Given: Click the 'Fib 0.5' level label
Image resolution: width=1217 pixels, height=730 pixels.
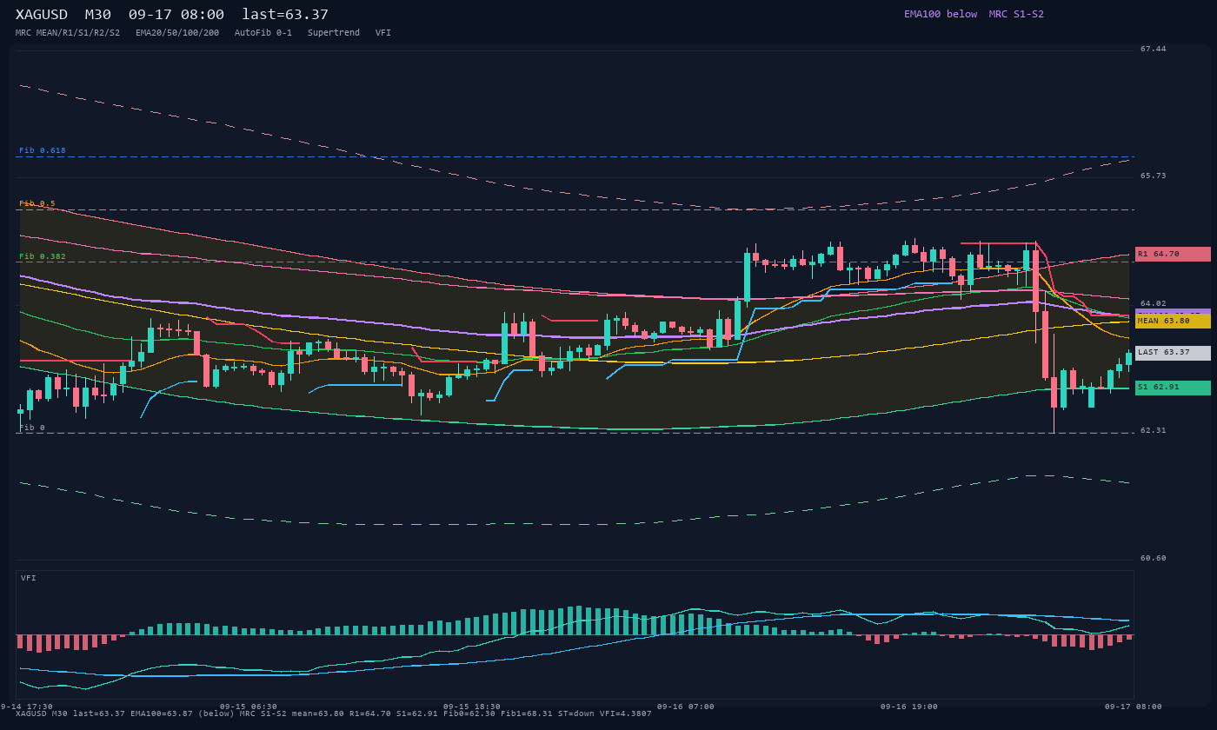Looking at the screenshot, I should (37, 203).
